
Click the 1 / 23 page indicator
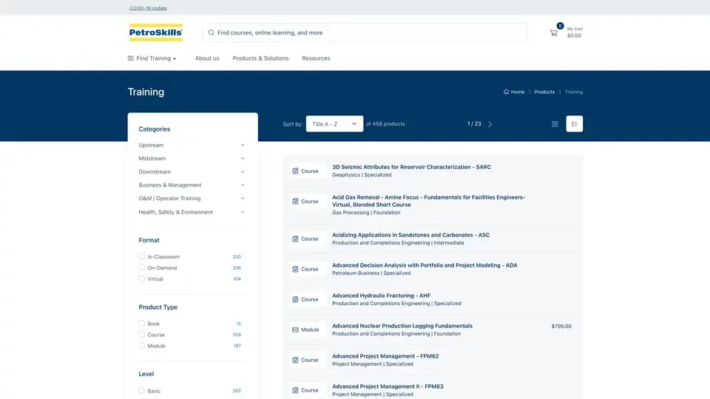(474, 124)
